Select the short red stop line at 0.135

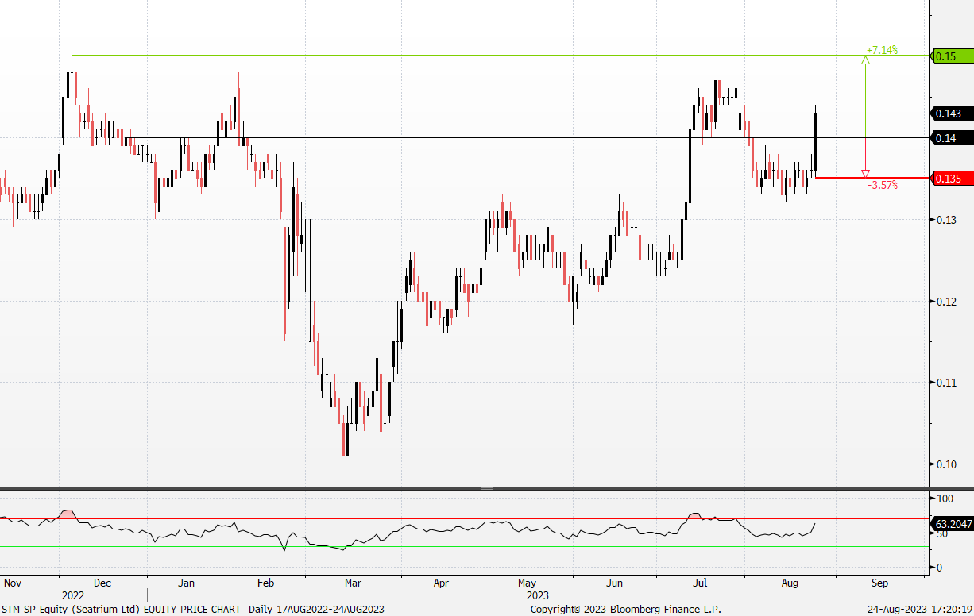click(x=872, y=178)
